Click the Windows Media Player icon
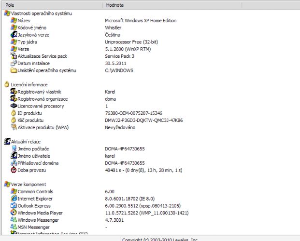Screen dimensions: 300x241 point(14,213)
